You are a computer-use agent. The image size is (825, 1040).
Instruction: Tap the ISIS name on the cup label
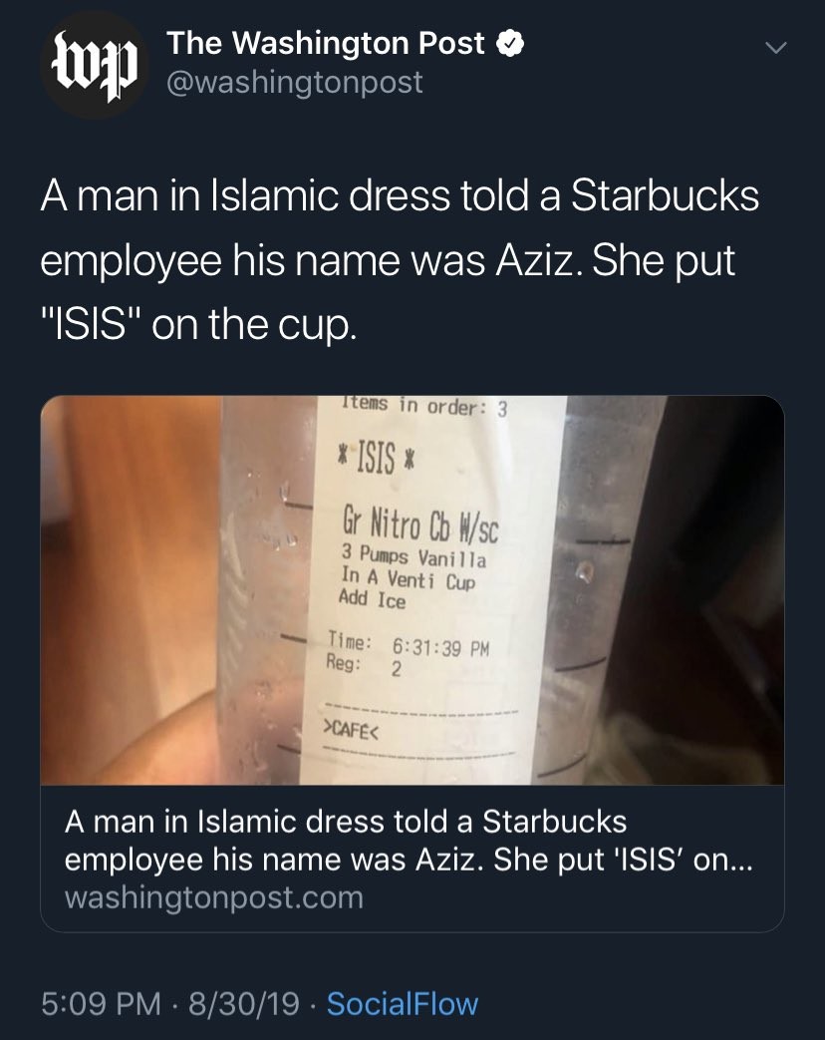click(376, 460)
